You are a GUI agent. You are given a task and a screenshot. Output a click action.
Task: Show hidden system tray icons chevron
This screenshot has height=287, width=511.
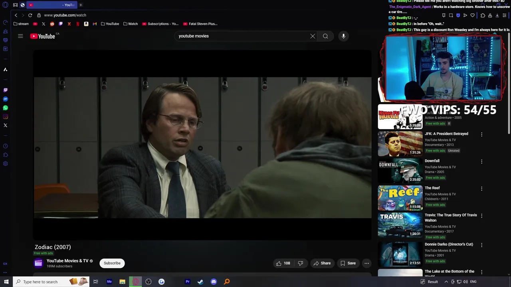coord(446,282)
